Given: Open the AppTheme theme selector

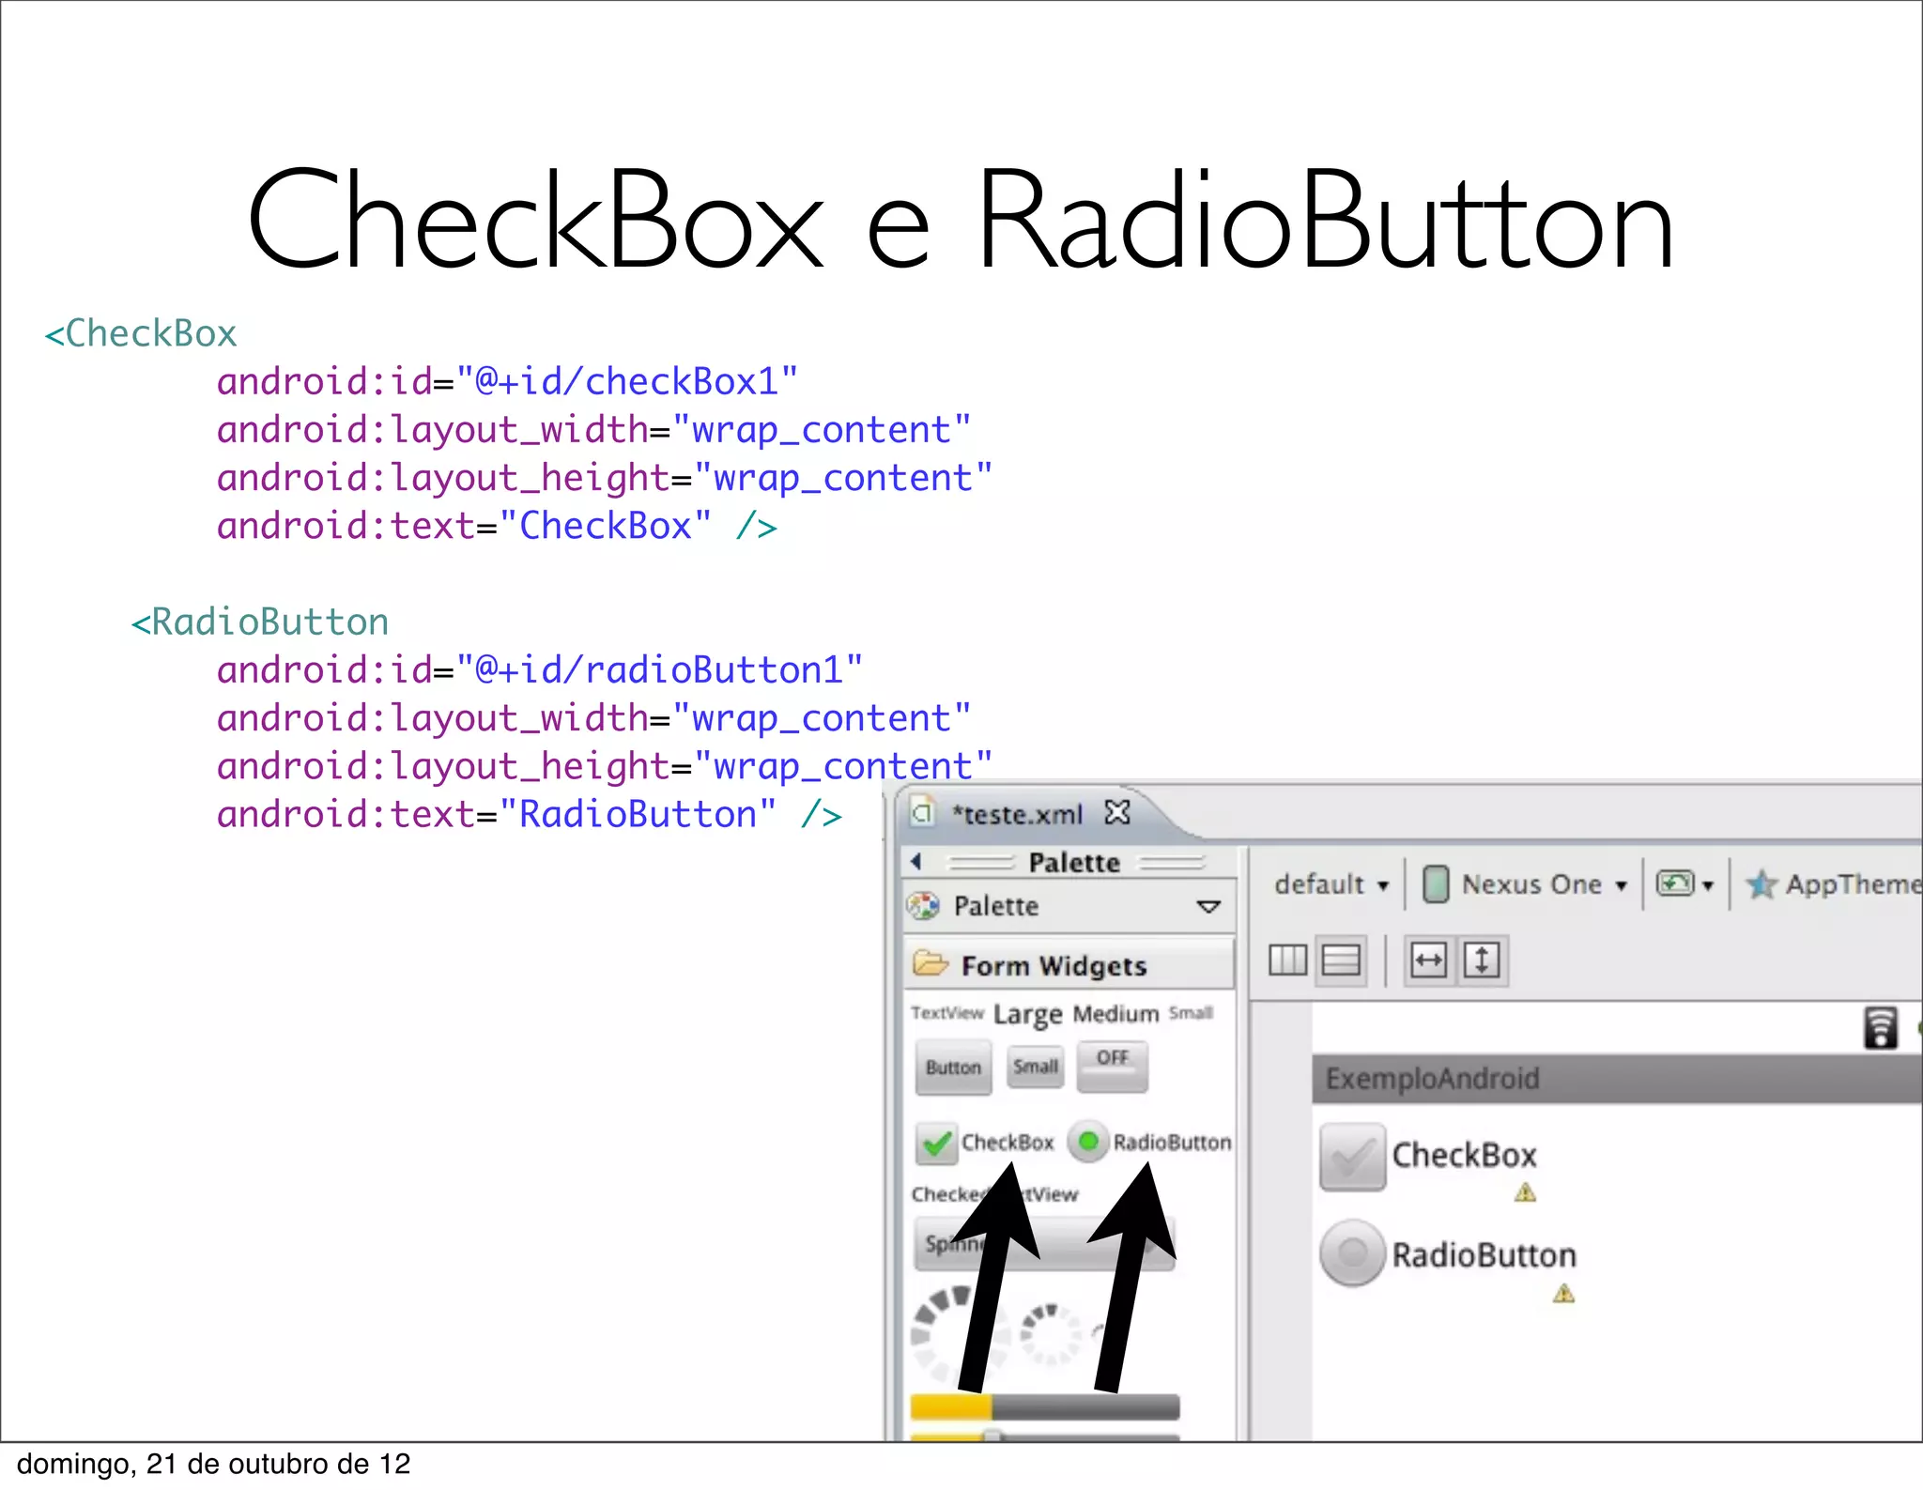Looking at the screenshot, I should point(1833,884).
